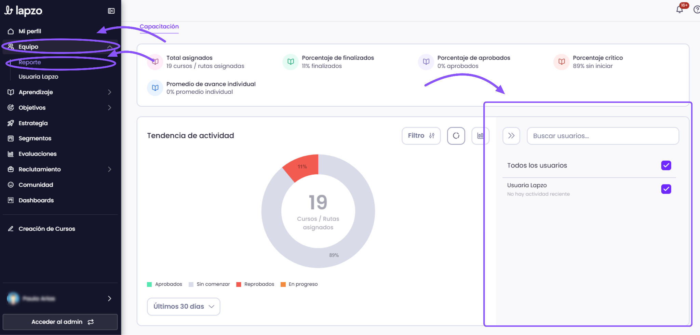
Task: Collapse the Equipo menu chevron
Action: click(x=110, y=47)
